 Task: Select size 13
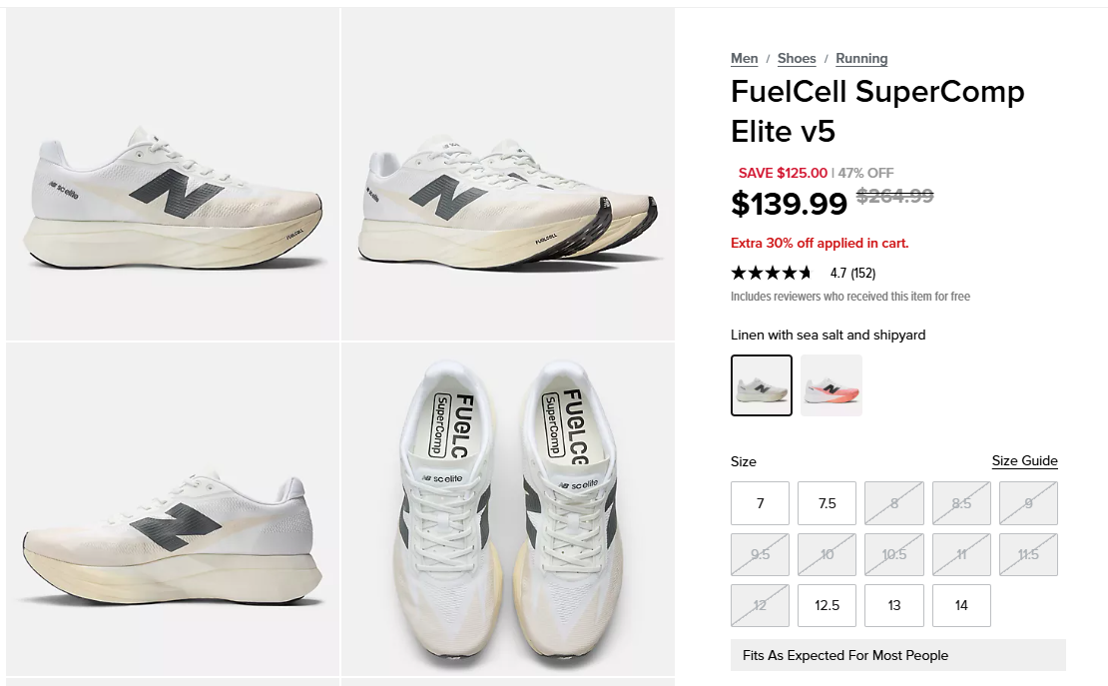(x=894, y=605)
